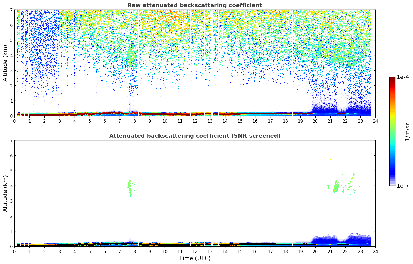
Task: Pick the green middle section of the colorbar
Action: click(x=392, y=129)
